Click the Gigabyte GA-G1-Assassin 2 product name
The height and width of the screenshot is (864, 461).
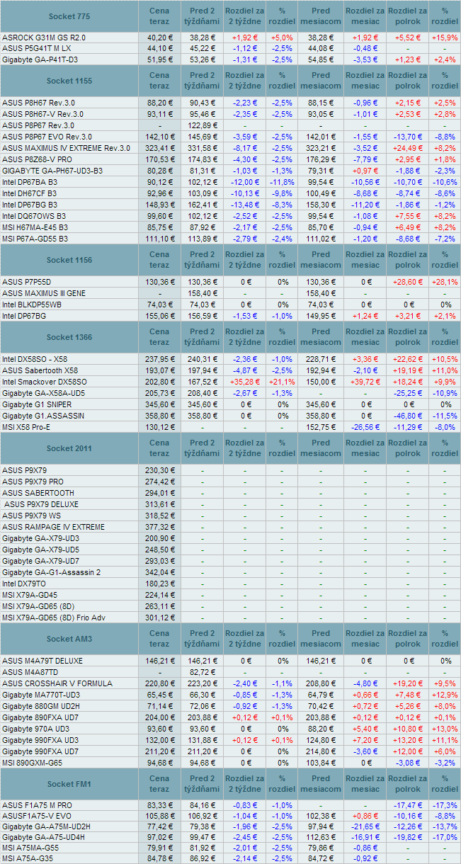51,572
